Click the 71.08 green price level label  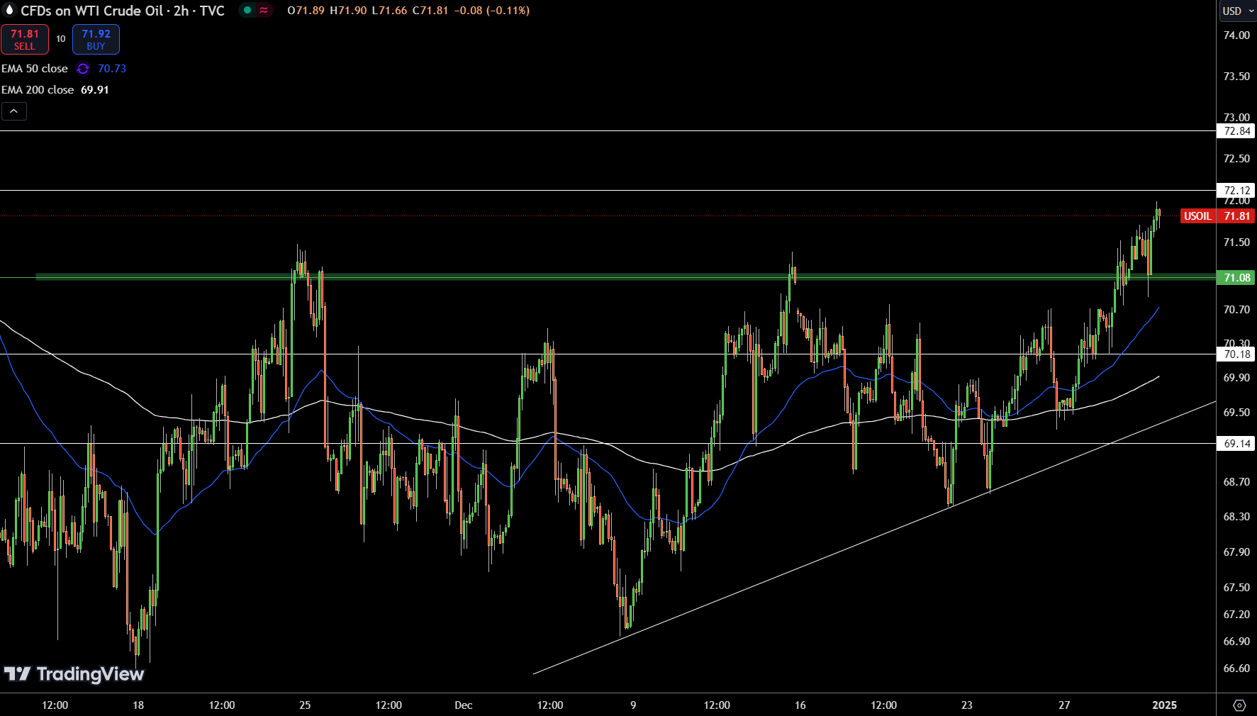pos(1236,278)
